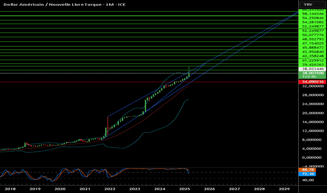Click 2025 on the time axis
This screenshot has width=327, height=193.
(x=185, y=189)
